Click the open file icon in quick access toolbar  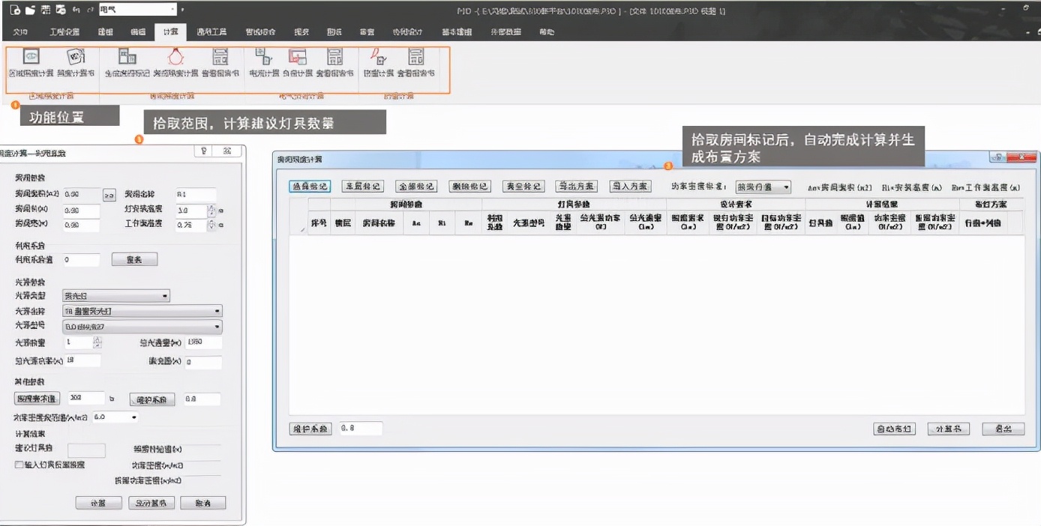coord(30,10)
